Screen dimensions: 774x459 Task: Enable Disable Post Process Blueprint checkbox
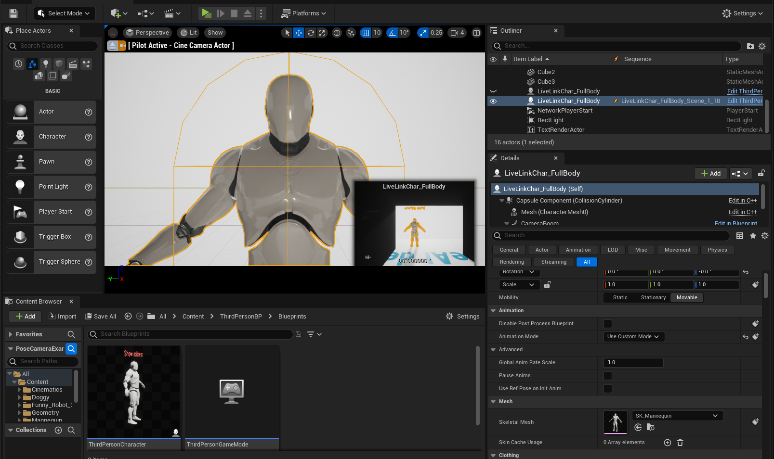(608, 324)
